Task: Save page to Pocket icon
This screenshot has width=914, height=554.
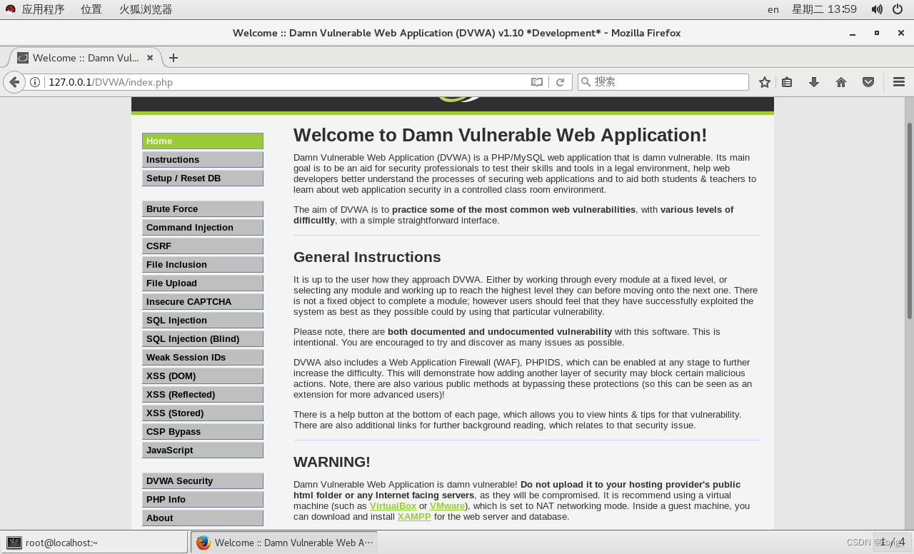Action: pos(868,82)
